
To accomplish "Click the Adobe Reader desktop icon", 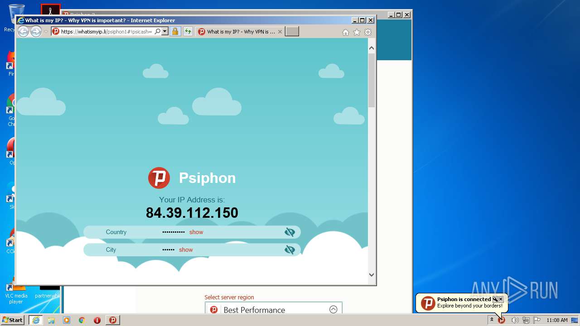I will (50, 10).
